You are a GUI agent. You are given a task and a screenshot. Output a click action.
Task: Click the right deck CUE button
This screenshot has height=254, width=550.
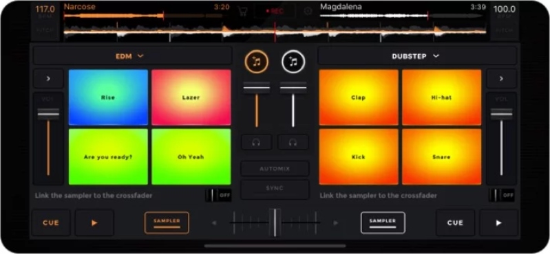click(455, 223)
